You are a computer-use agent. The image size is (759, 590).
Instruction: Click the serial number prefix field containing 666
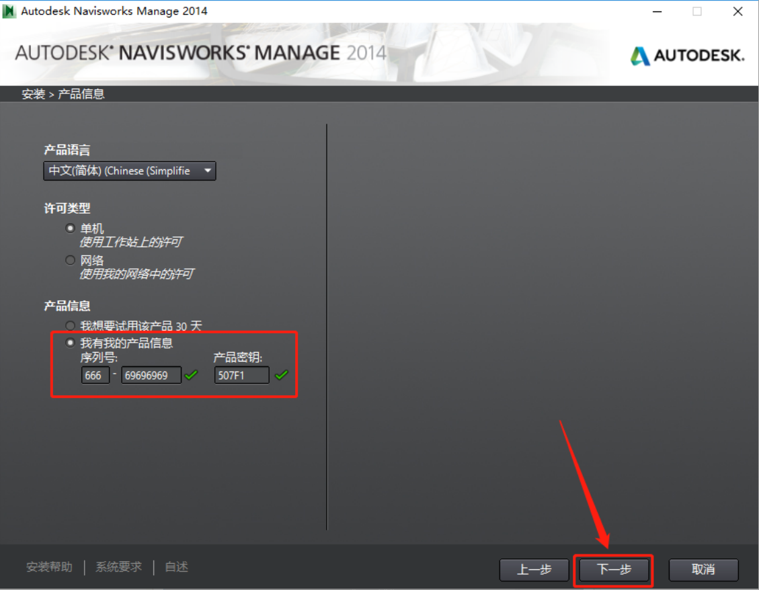coord(95,375)
